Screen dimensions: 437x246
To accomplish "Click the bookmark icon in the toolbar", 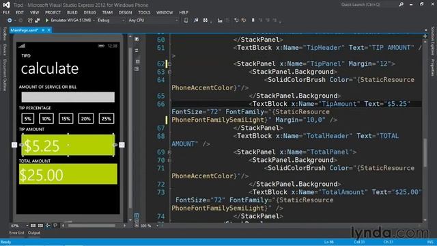I will 253,20.
